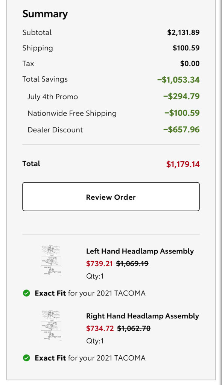This screenshot has width=222, height=385.
Task: Open Left Hand Headlamp Assembly diagram thumbnail
Action: click(51, 261)
